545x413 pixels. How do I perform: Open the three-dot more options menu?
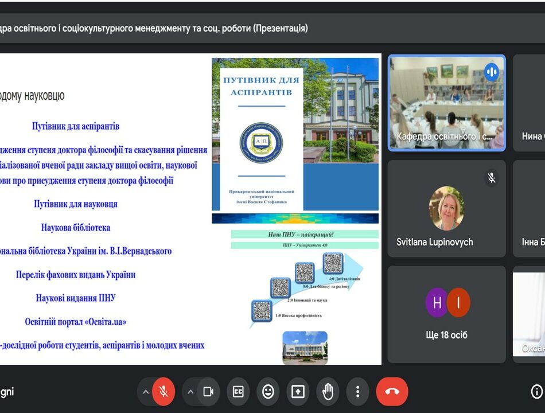pos(357,392)
